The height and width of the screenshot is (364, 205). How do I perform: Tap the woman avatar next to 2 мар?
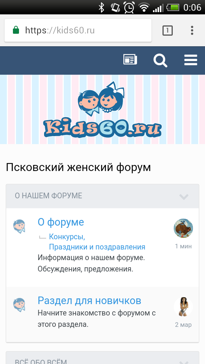click(x=183, y=307)
